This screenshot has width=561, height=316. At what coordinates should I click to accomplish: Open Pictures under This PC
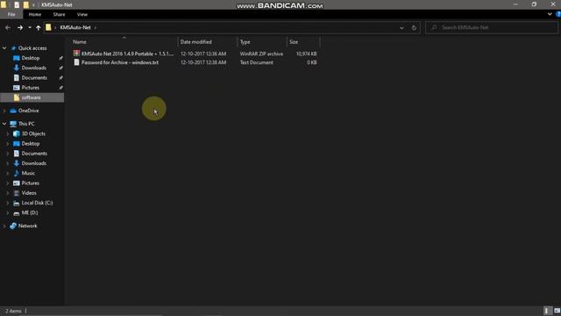31,183
